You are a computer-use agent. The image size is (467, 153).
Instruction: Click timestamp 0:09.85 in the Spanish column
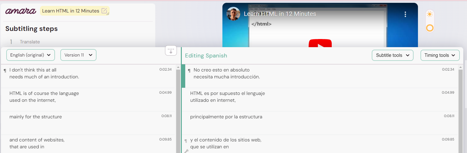pos(448,139)
